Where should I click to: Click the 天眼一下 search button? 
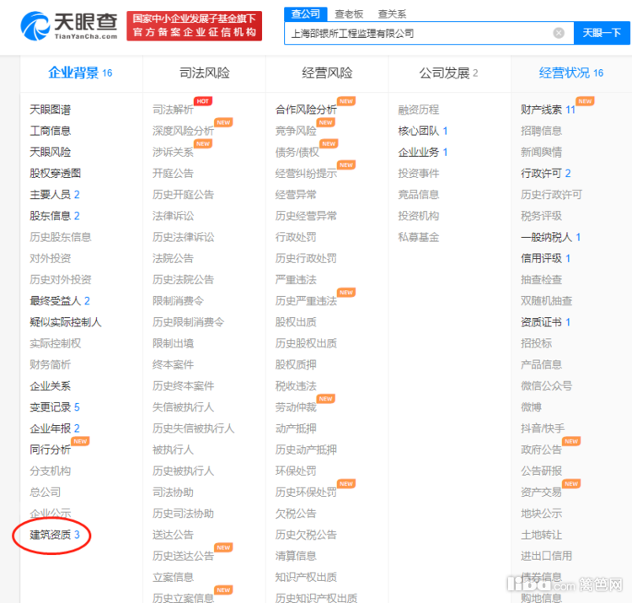coord(602,33)
